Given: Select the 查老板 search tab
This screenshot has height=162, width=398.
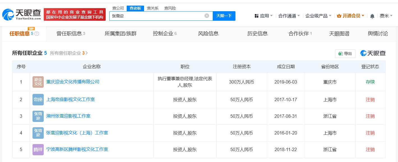Looking at the screenshot, I should pos(135,8).
